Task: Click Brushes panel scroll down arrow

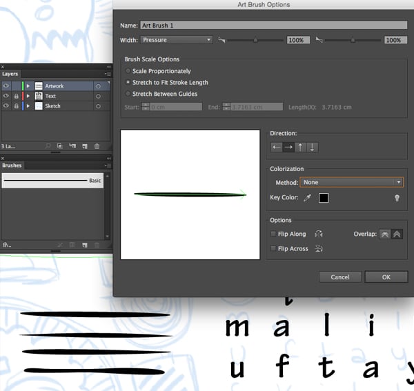Action: [107, 236]
